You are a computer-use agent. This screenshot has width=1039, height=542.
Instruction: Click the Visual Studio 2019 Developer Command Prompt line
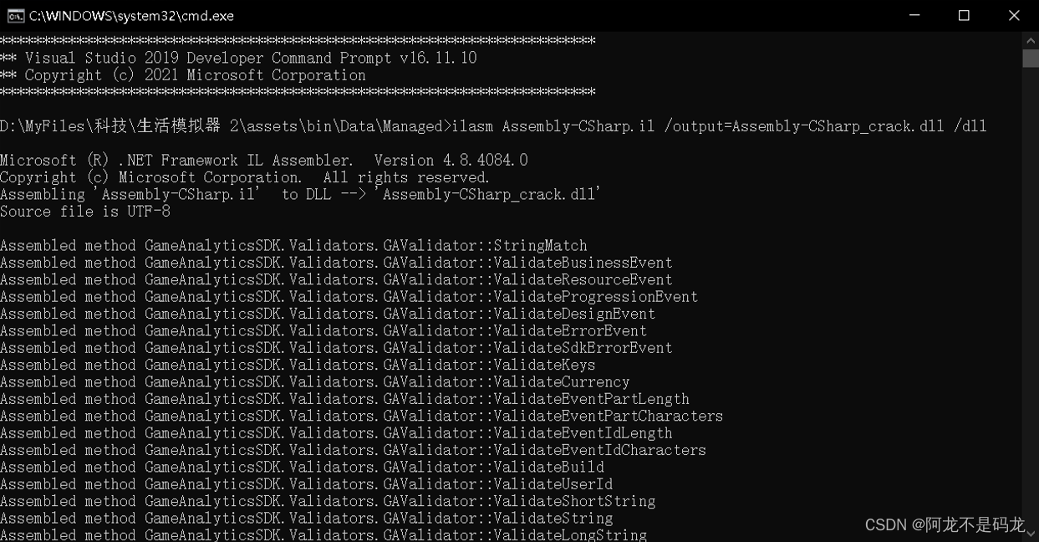tap(238, 58)
